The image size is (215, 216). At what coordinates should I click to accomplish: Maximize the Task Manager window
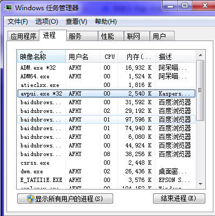[185, 6]
